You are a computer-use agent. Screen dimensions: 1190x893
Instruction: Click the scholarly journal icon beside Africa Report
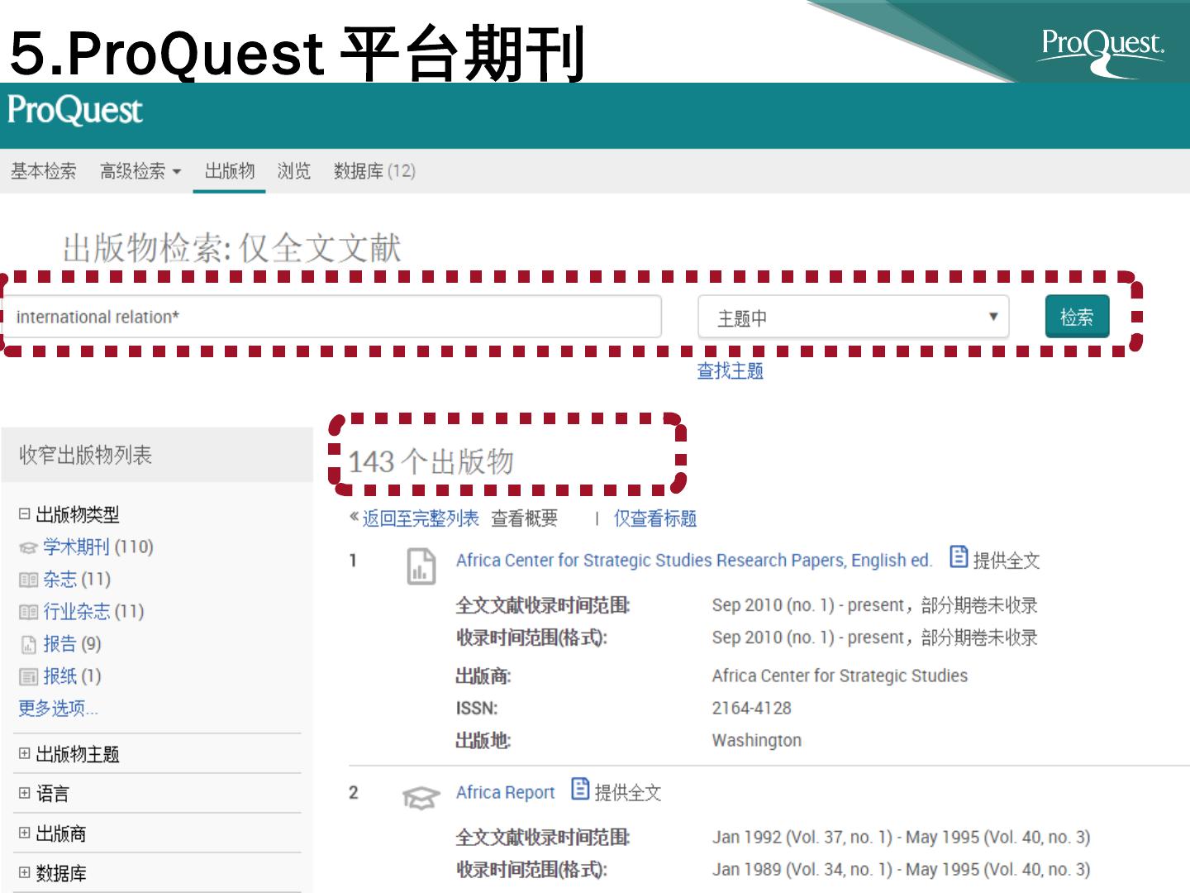coord(421,798)
